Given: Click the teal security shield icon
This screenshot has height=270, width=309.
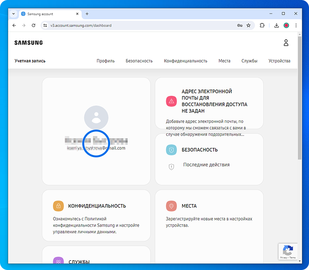Looking at the screenshot, I should pos(171,150).
